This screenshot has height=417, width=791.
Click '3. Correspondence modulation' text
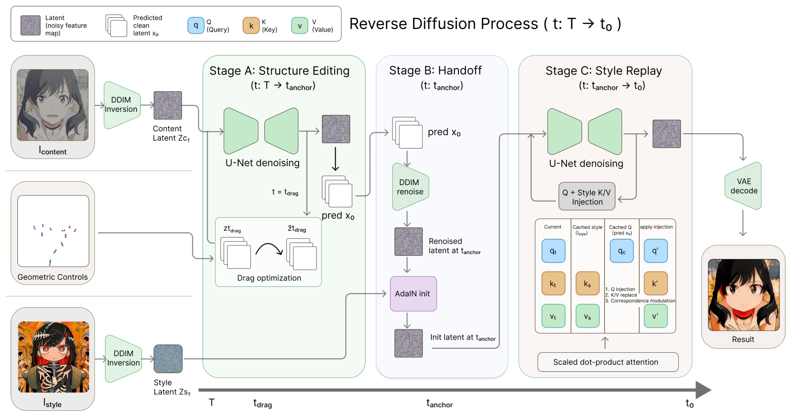pyautogui.click(x=640, y=301)
